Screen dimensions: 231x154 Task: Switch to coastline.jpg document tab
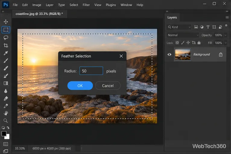39,14
